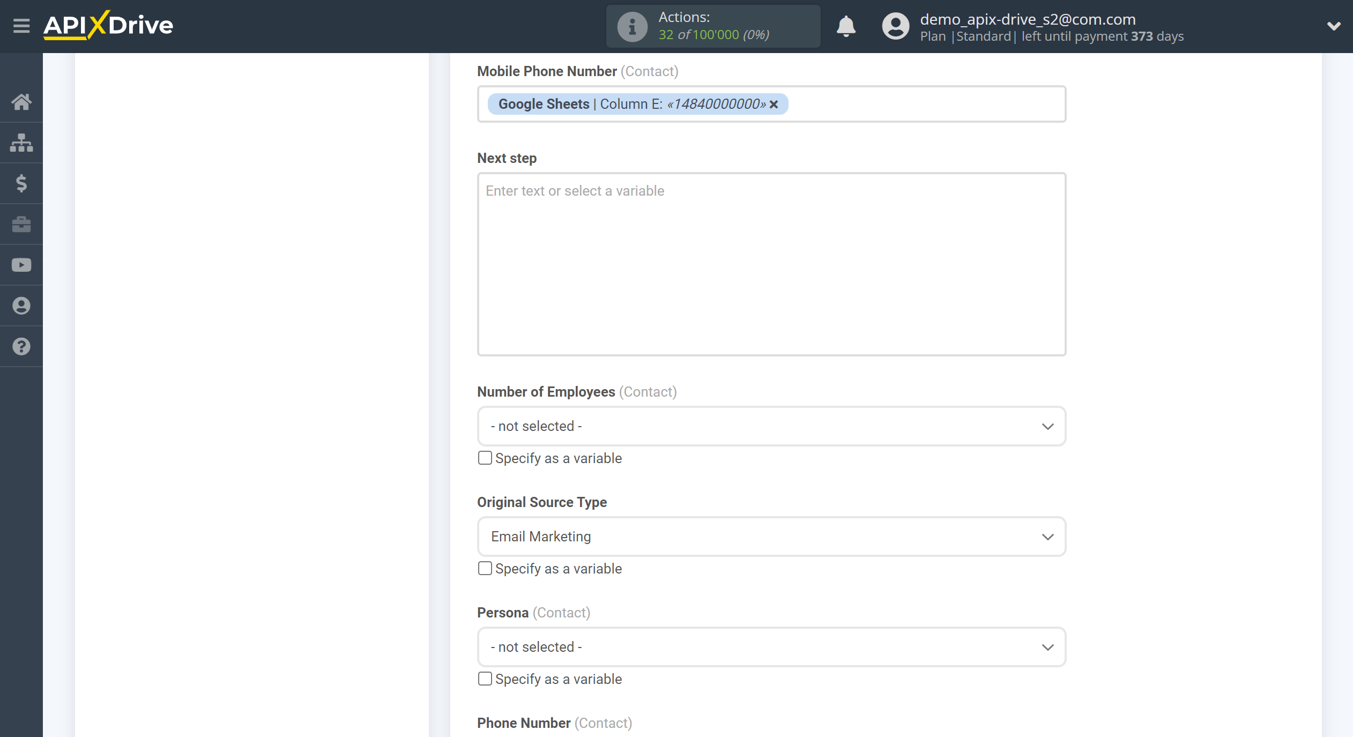Expand the Persona contact dropdown
This screenshot has height=737, width=1353.
[x=770, y=647]
